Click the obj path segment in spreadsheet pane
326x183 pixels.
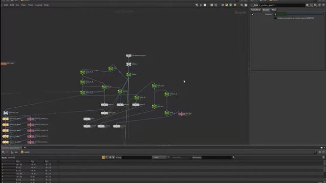(14, 152)
